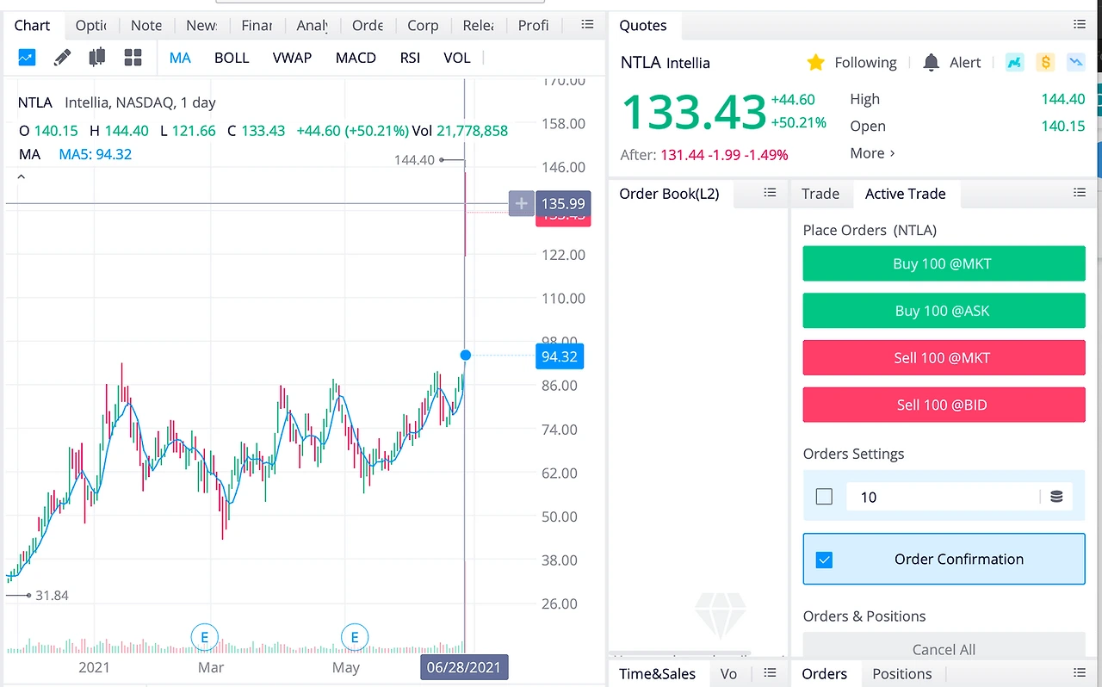This screenshot has height=687, width=1102.
Task: Click the 94.32 price label on axis
Action: pos(560,356)
